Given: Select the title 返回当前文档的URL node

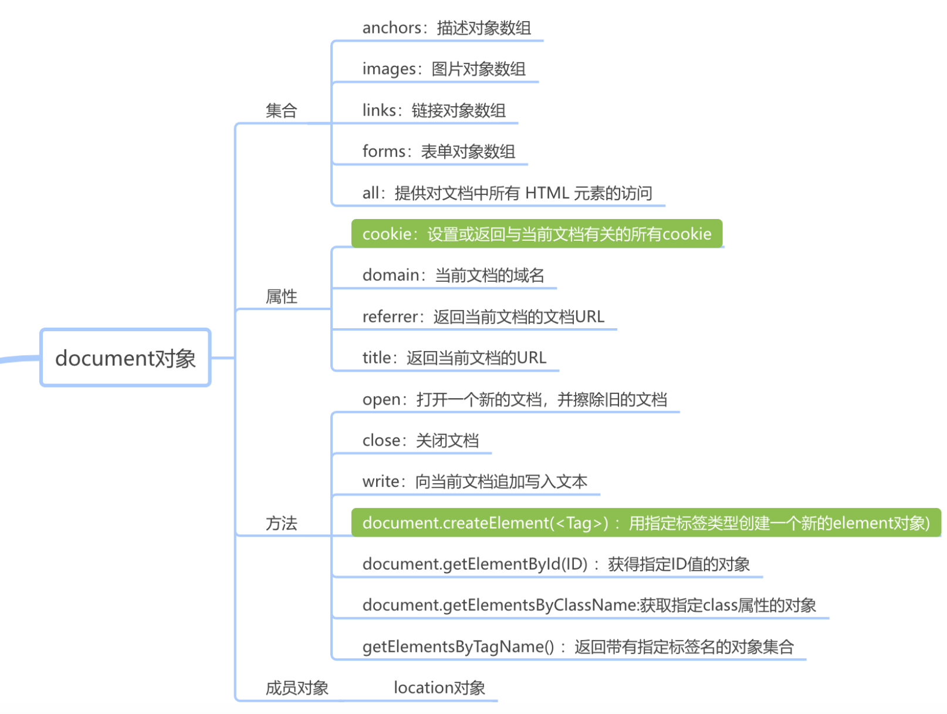Looking at the screenshot, I should [454, 358].
